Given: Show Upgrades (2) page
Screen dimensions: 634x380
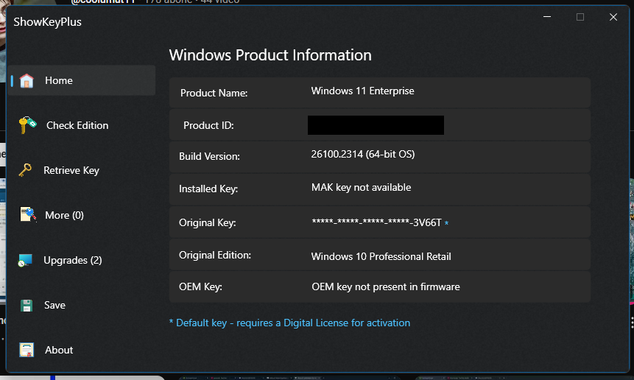Looking at the screenshot, I should (73, 260).
